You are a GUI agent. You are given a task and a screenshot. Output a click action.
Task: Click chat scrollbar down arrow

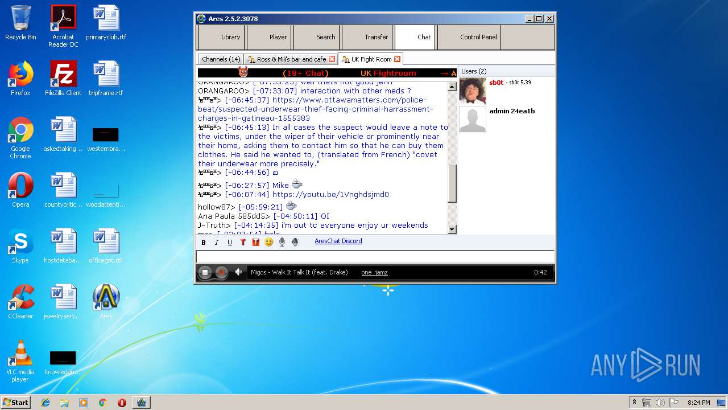click(x=452, y=229)
